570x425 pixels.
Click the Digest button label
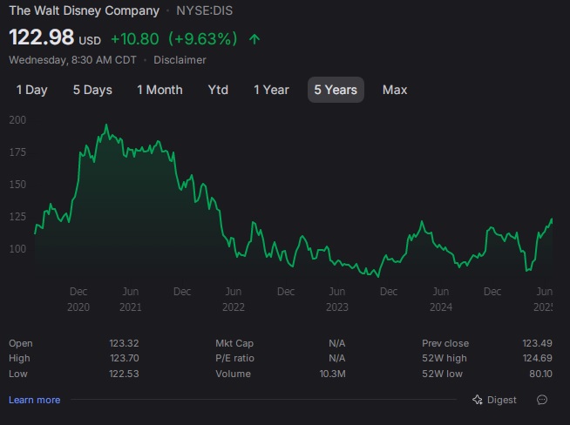[x=502, y=400]
